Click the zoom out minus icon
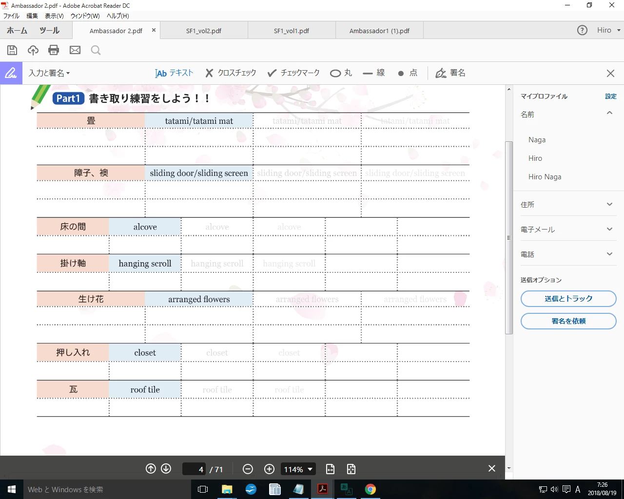Viewport: 624px width, 499px height. [x=248, y=469]
